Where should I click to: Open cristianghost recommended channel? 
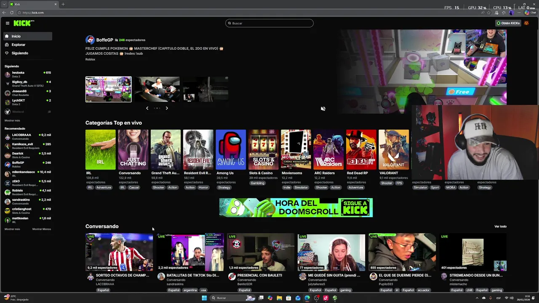(x=28, y=210)
